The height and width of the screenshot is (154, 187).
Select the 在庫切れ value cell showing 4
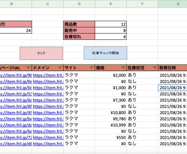coord(111,36)
